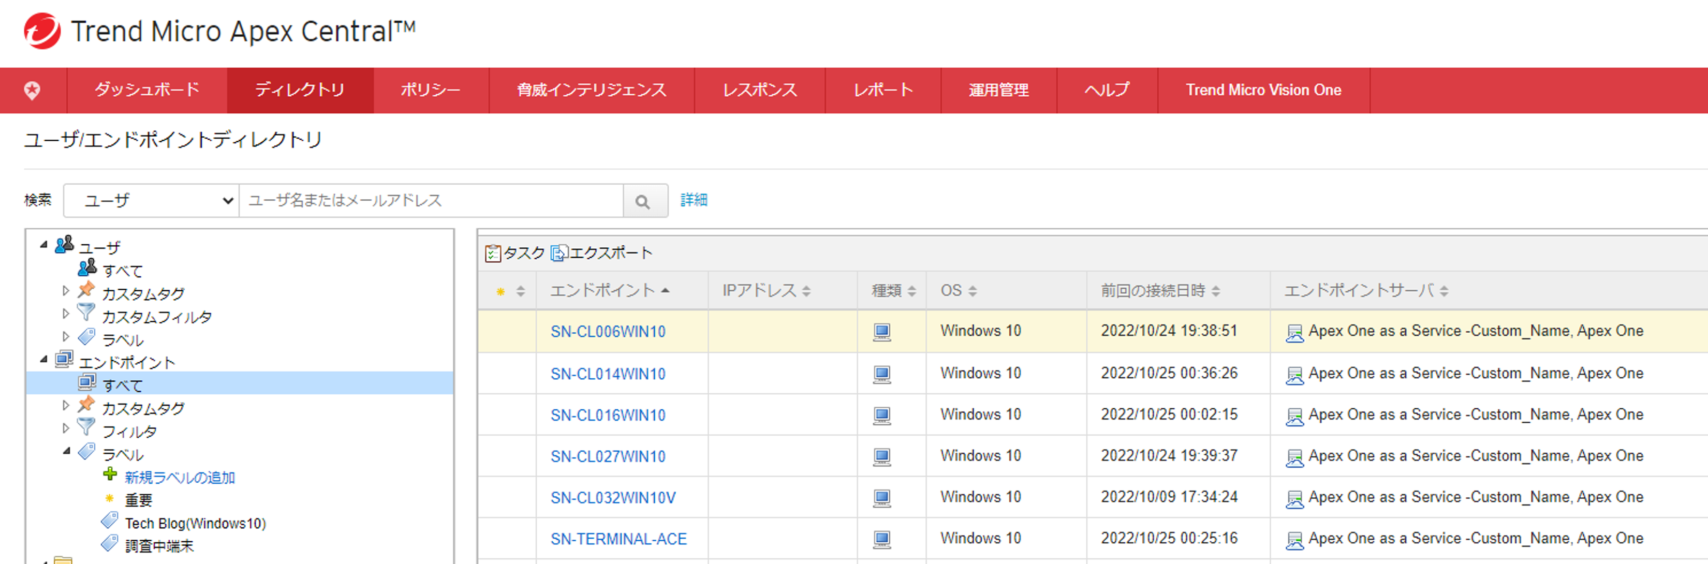Open endpoint SN-TERMINAL-ACE link

(618, 539)
